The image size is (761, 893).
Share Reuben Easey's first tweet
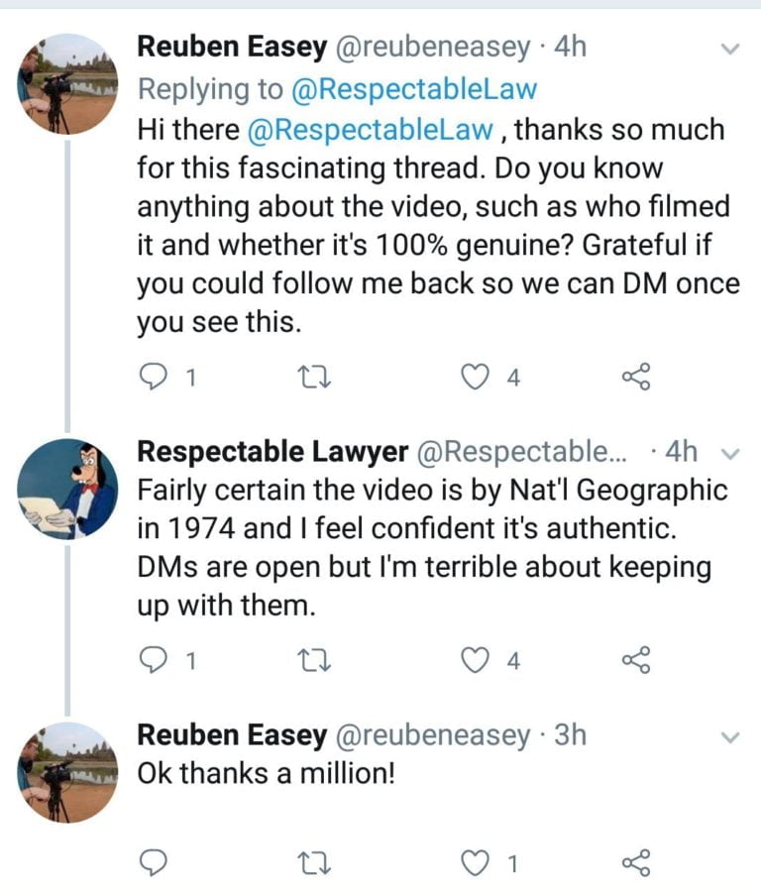(x=635, y=376)
